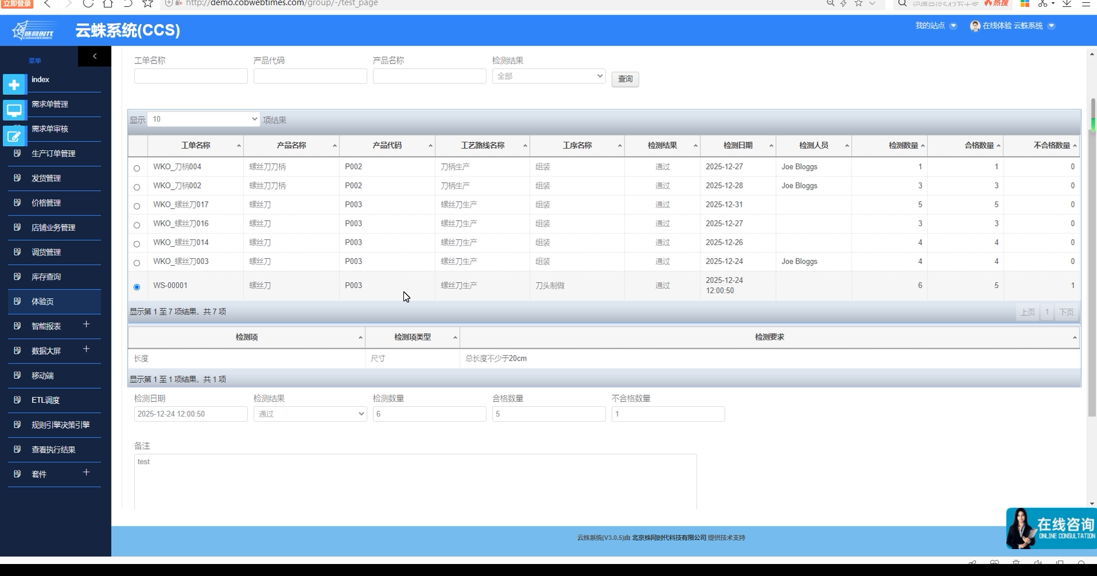Click the icon next to 店铺业务管理

pos(17,227)
